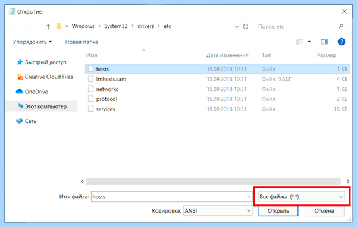
Task: Navigate to drivers in the breadcrumb
Action: tap(146, 26)
